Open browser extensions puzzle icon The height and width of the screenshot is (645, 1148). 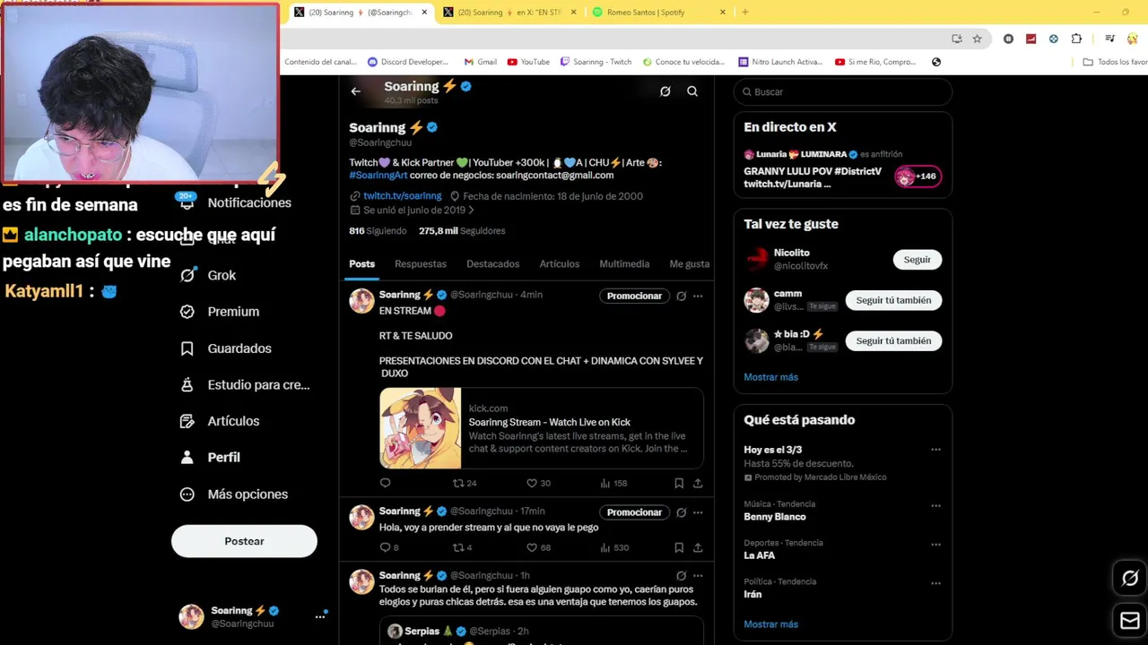click(x=1076, y=39)
